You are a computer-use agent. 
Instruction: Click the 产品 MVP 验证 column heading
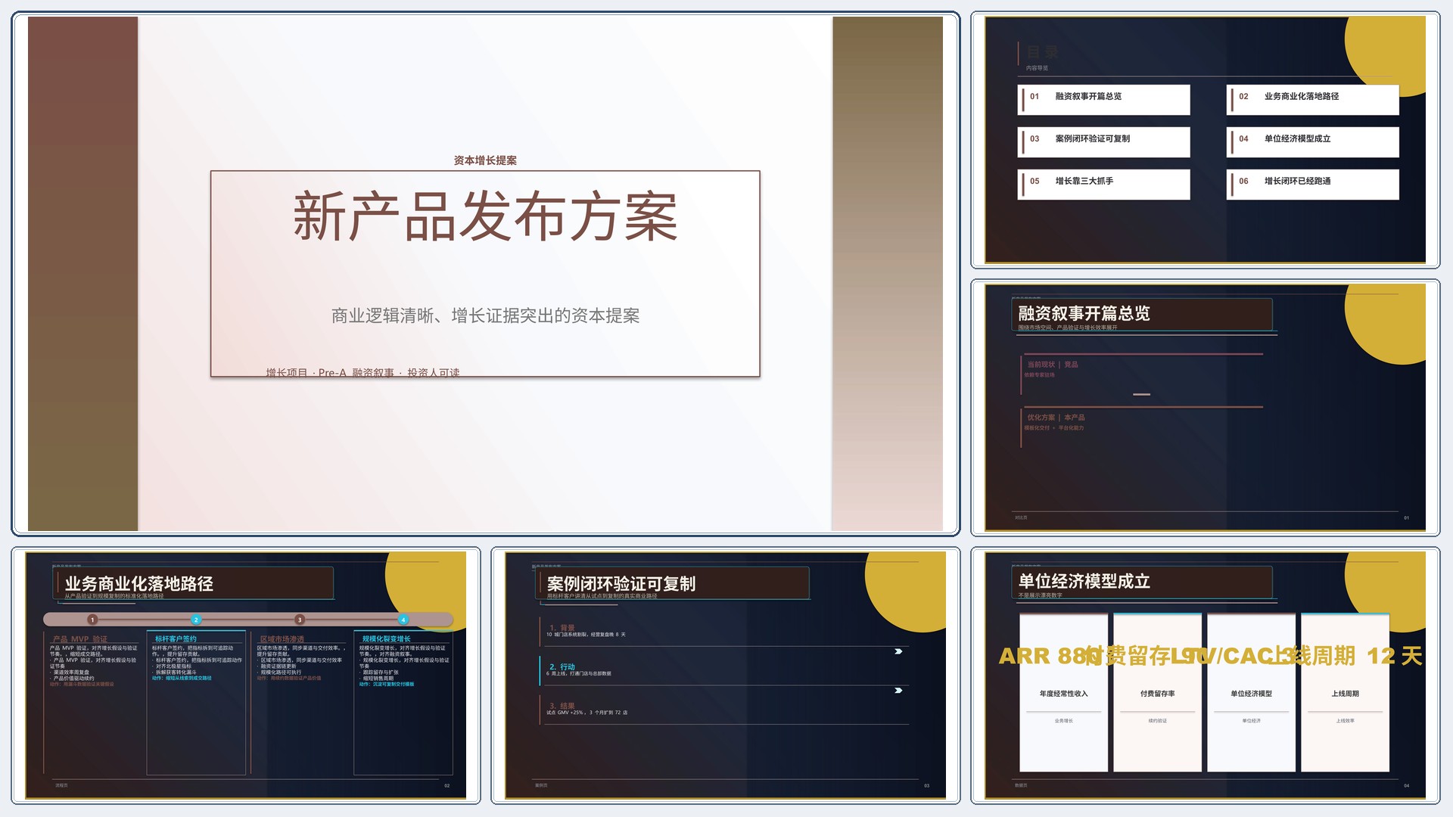tap(80, 639)
